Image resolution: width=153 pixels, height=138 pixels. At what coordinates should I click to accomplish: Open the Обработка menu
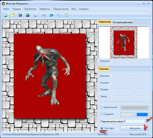coord(30,9)
